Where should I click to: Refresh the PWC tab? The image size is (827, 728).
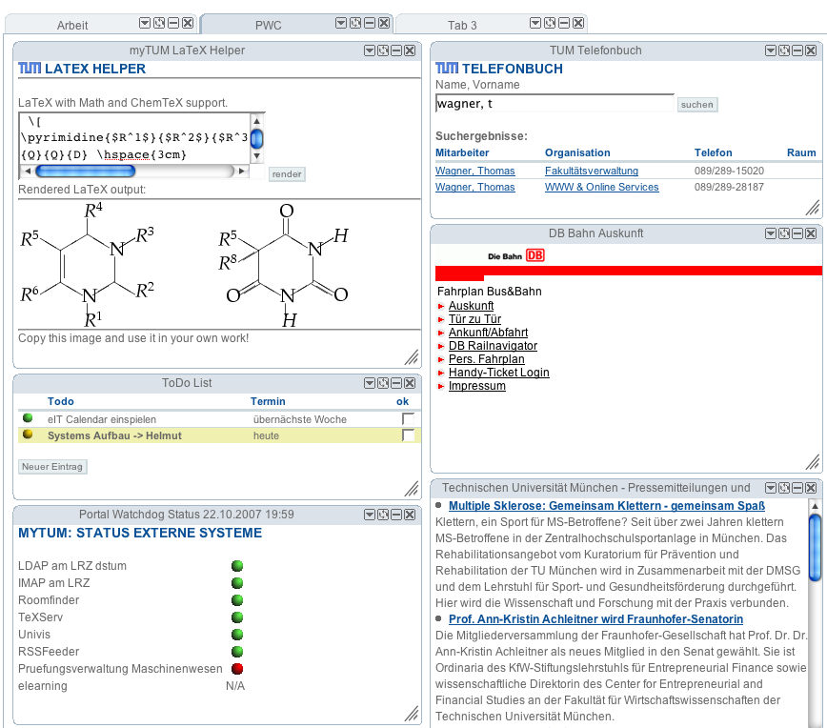tap(355, 23)
